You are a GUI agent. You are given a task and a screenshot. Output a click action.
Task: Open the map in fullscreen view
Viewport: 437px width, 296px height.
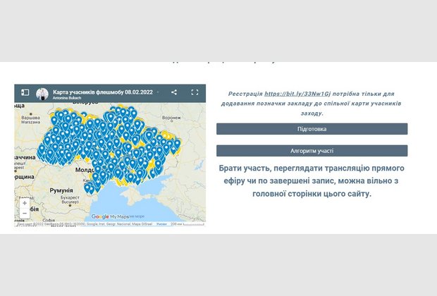(195, 92)
